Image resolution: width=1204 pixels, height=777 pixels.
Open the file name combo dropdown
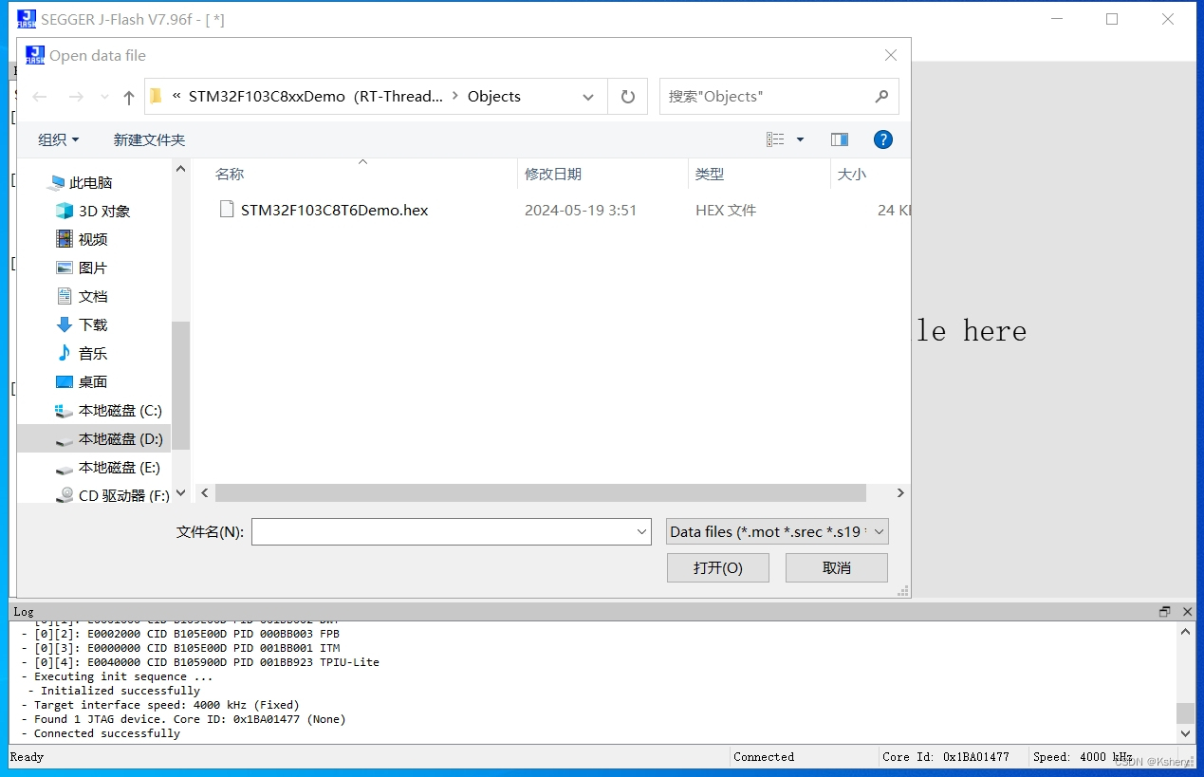tap(642, 532)
